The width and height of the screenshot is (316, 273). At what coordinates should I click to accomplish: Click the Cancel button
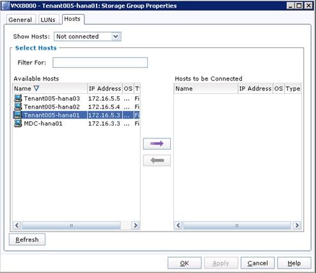tap(258, 263)
